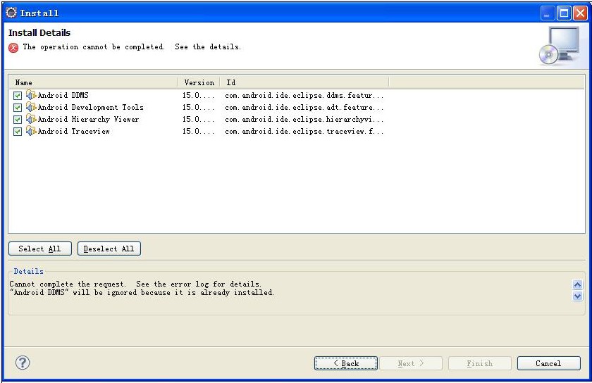The image size is (592, 383).
Task: Click the version cell of Android DDMS
Action: 199,95
